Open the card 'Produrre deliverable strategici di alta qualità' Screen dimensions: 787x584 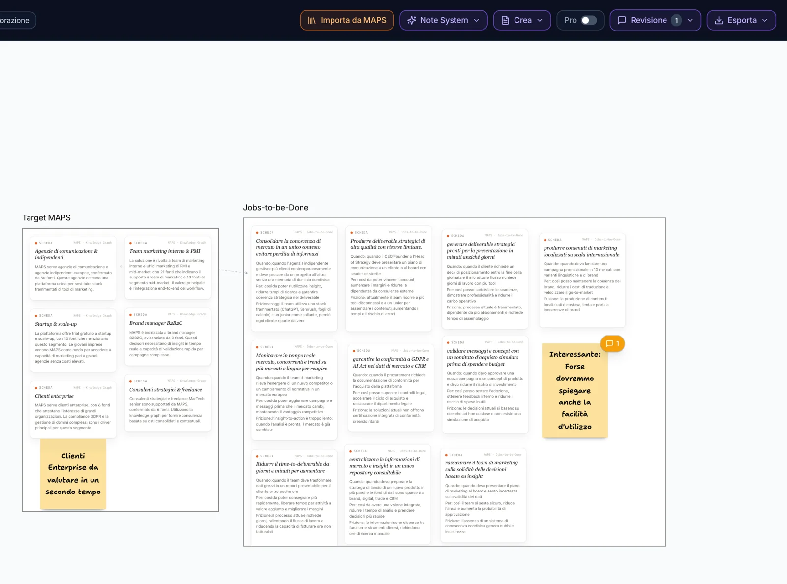(389, 278)
